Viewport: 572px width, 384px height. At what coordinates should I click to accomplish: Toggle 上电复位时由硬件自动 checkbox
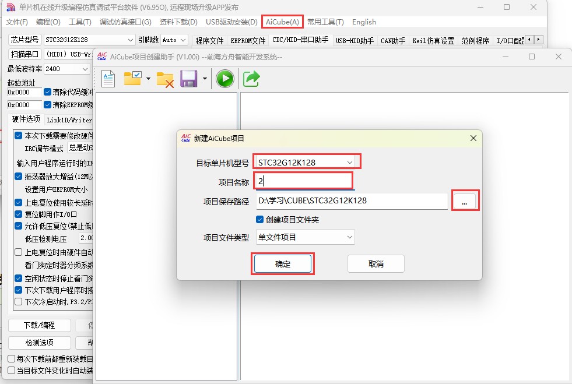18,252
